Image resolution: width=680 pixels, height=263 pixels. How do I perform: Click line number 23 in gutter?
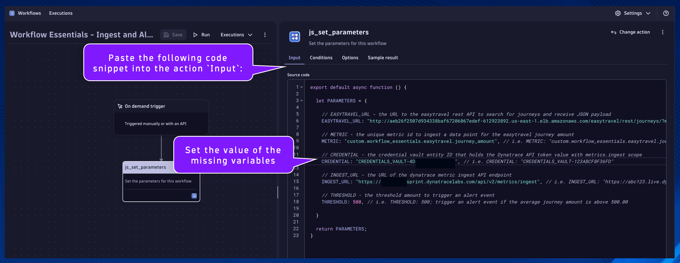(296, 236)
